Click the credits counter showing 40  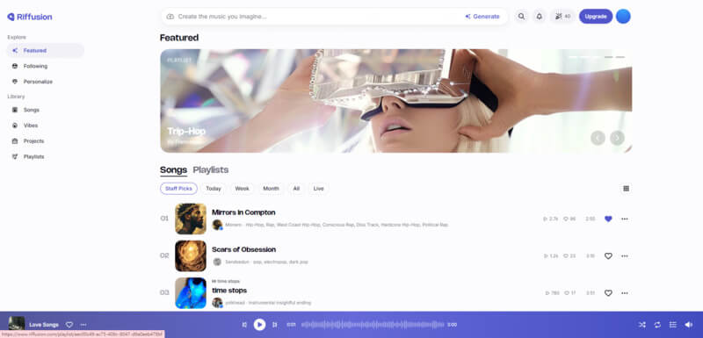tap(562, 17)
